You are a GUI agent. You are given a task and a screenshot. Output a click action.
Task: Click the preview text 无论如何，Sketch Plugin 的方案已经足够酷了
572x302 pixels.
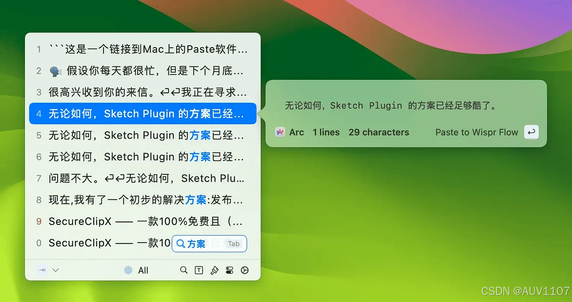[x=391, y=106]
